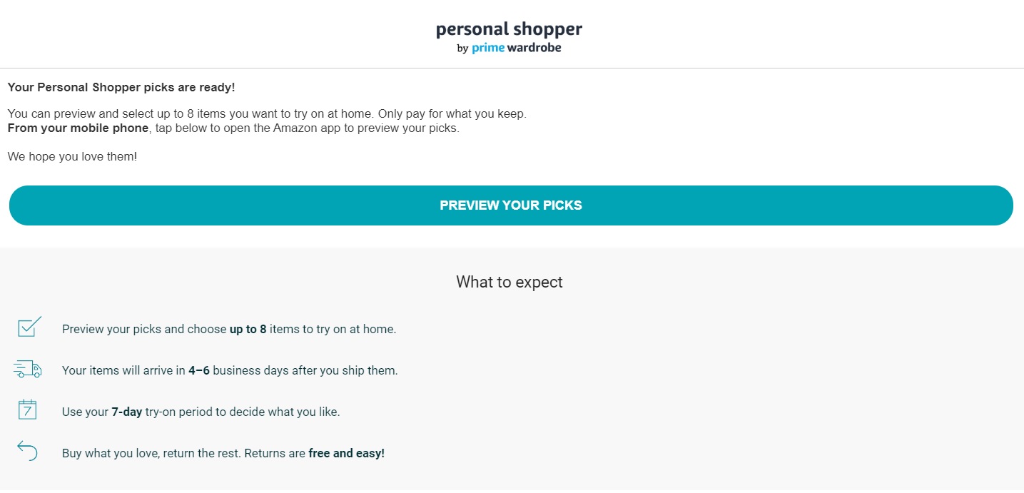Click the bold 'up to 8' text

pos(248,330)
